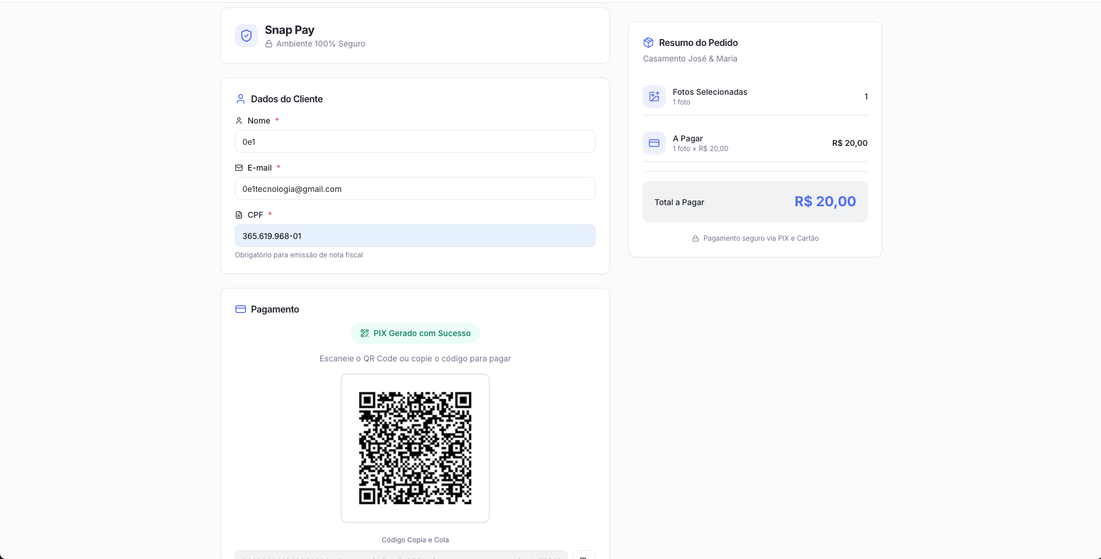Click the Casamento José & Maria text

[690, 59]
